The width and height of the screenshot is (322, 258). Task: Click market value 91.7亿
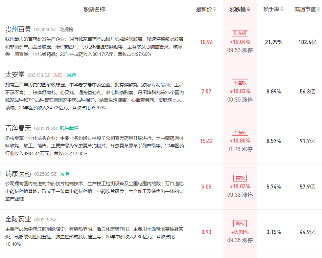(x=307, y=141)
